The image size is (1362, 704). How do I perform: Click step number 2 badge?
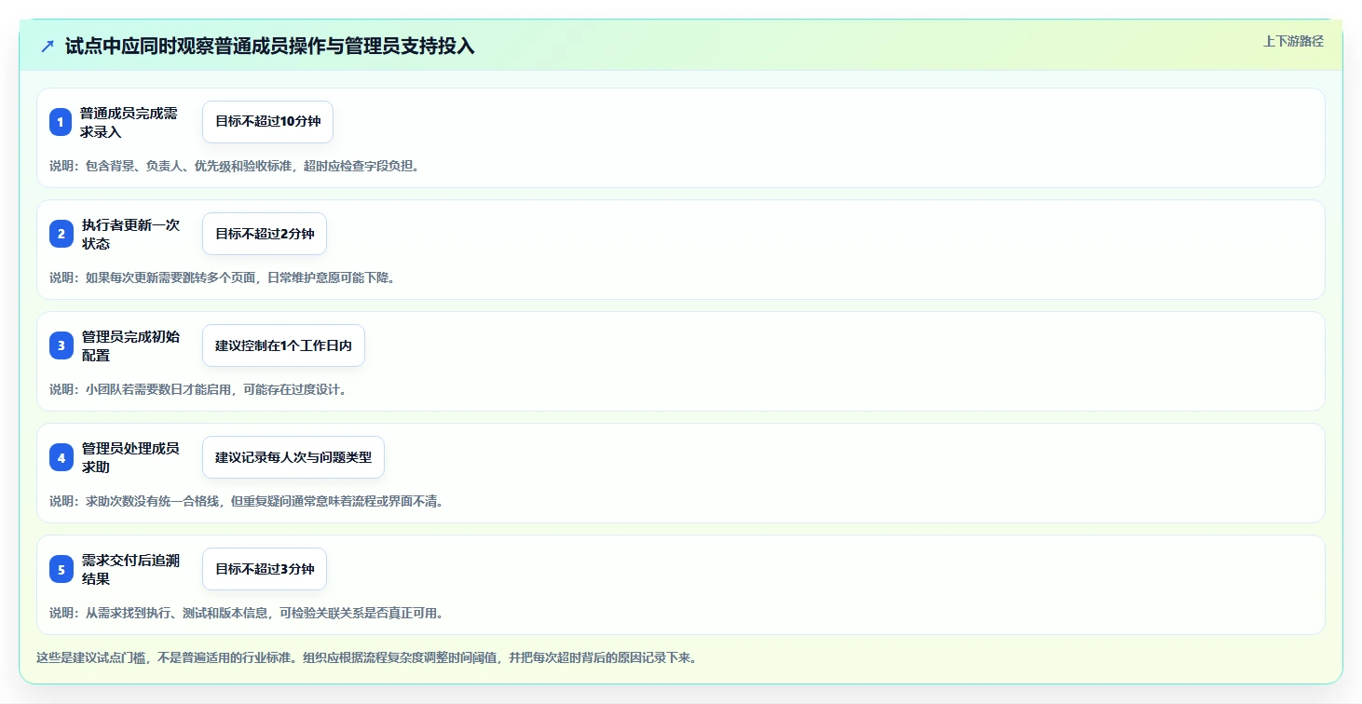coord(61,234)
